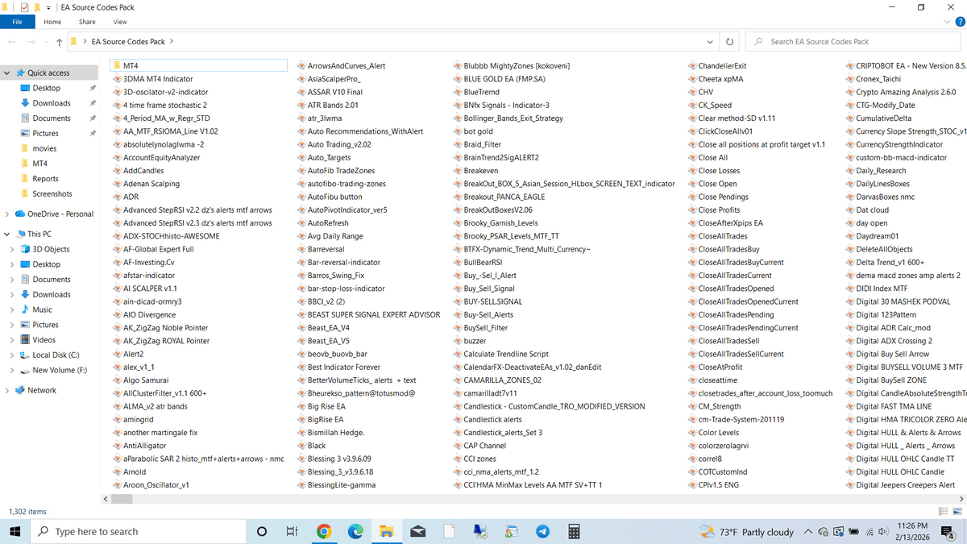967x544 pixels.
Task: Select the ChandelierExit file
Action: (716, 65)
